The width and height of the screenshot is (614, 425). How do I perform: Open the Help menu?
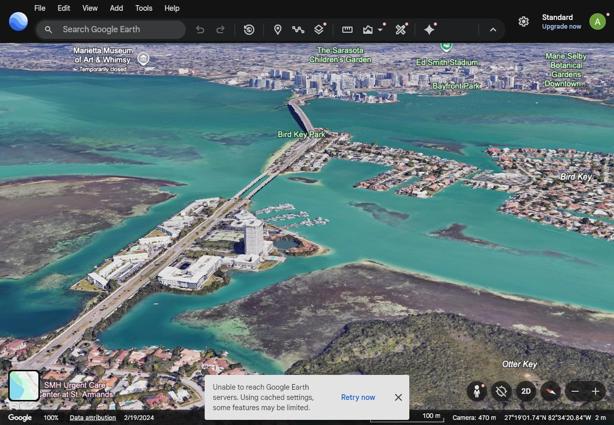172,8
